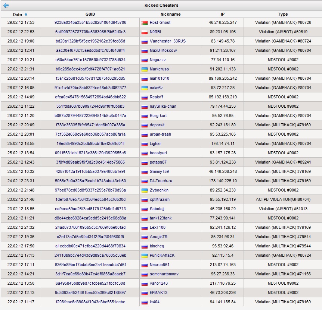Image resolution: width=322 pixels, height=310 pixels.
Task: Select the date 22.02.12 11:17
Action: pos(21,302)
